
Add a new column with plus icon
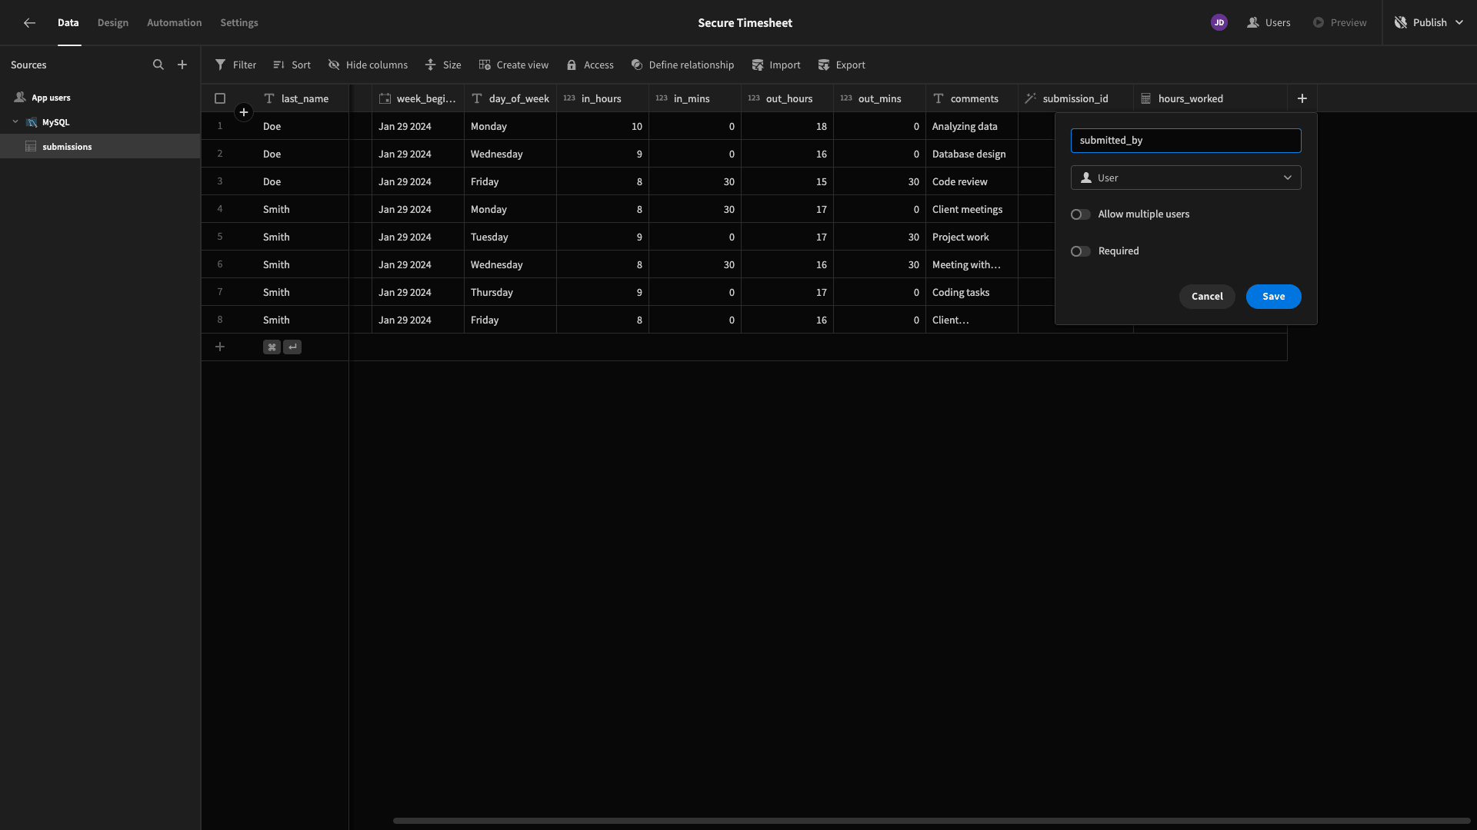[x=1302, y=98]
